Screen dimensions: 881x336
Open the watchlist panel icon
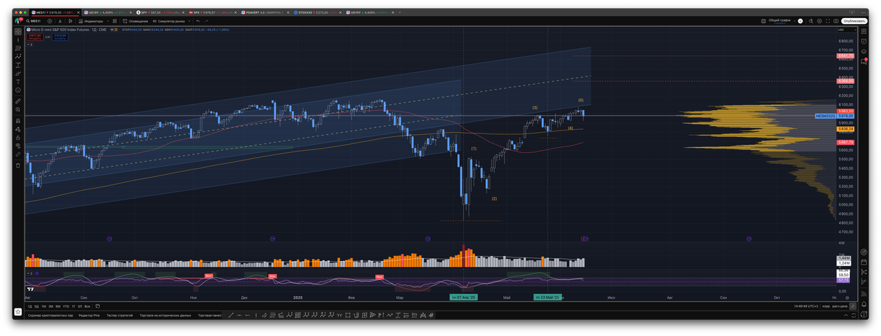(x=864, y=31)
